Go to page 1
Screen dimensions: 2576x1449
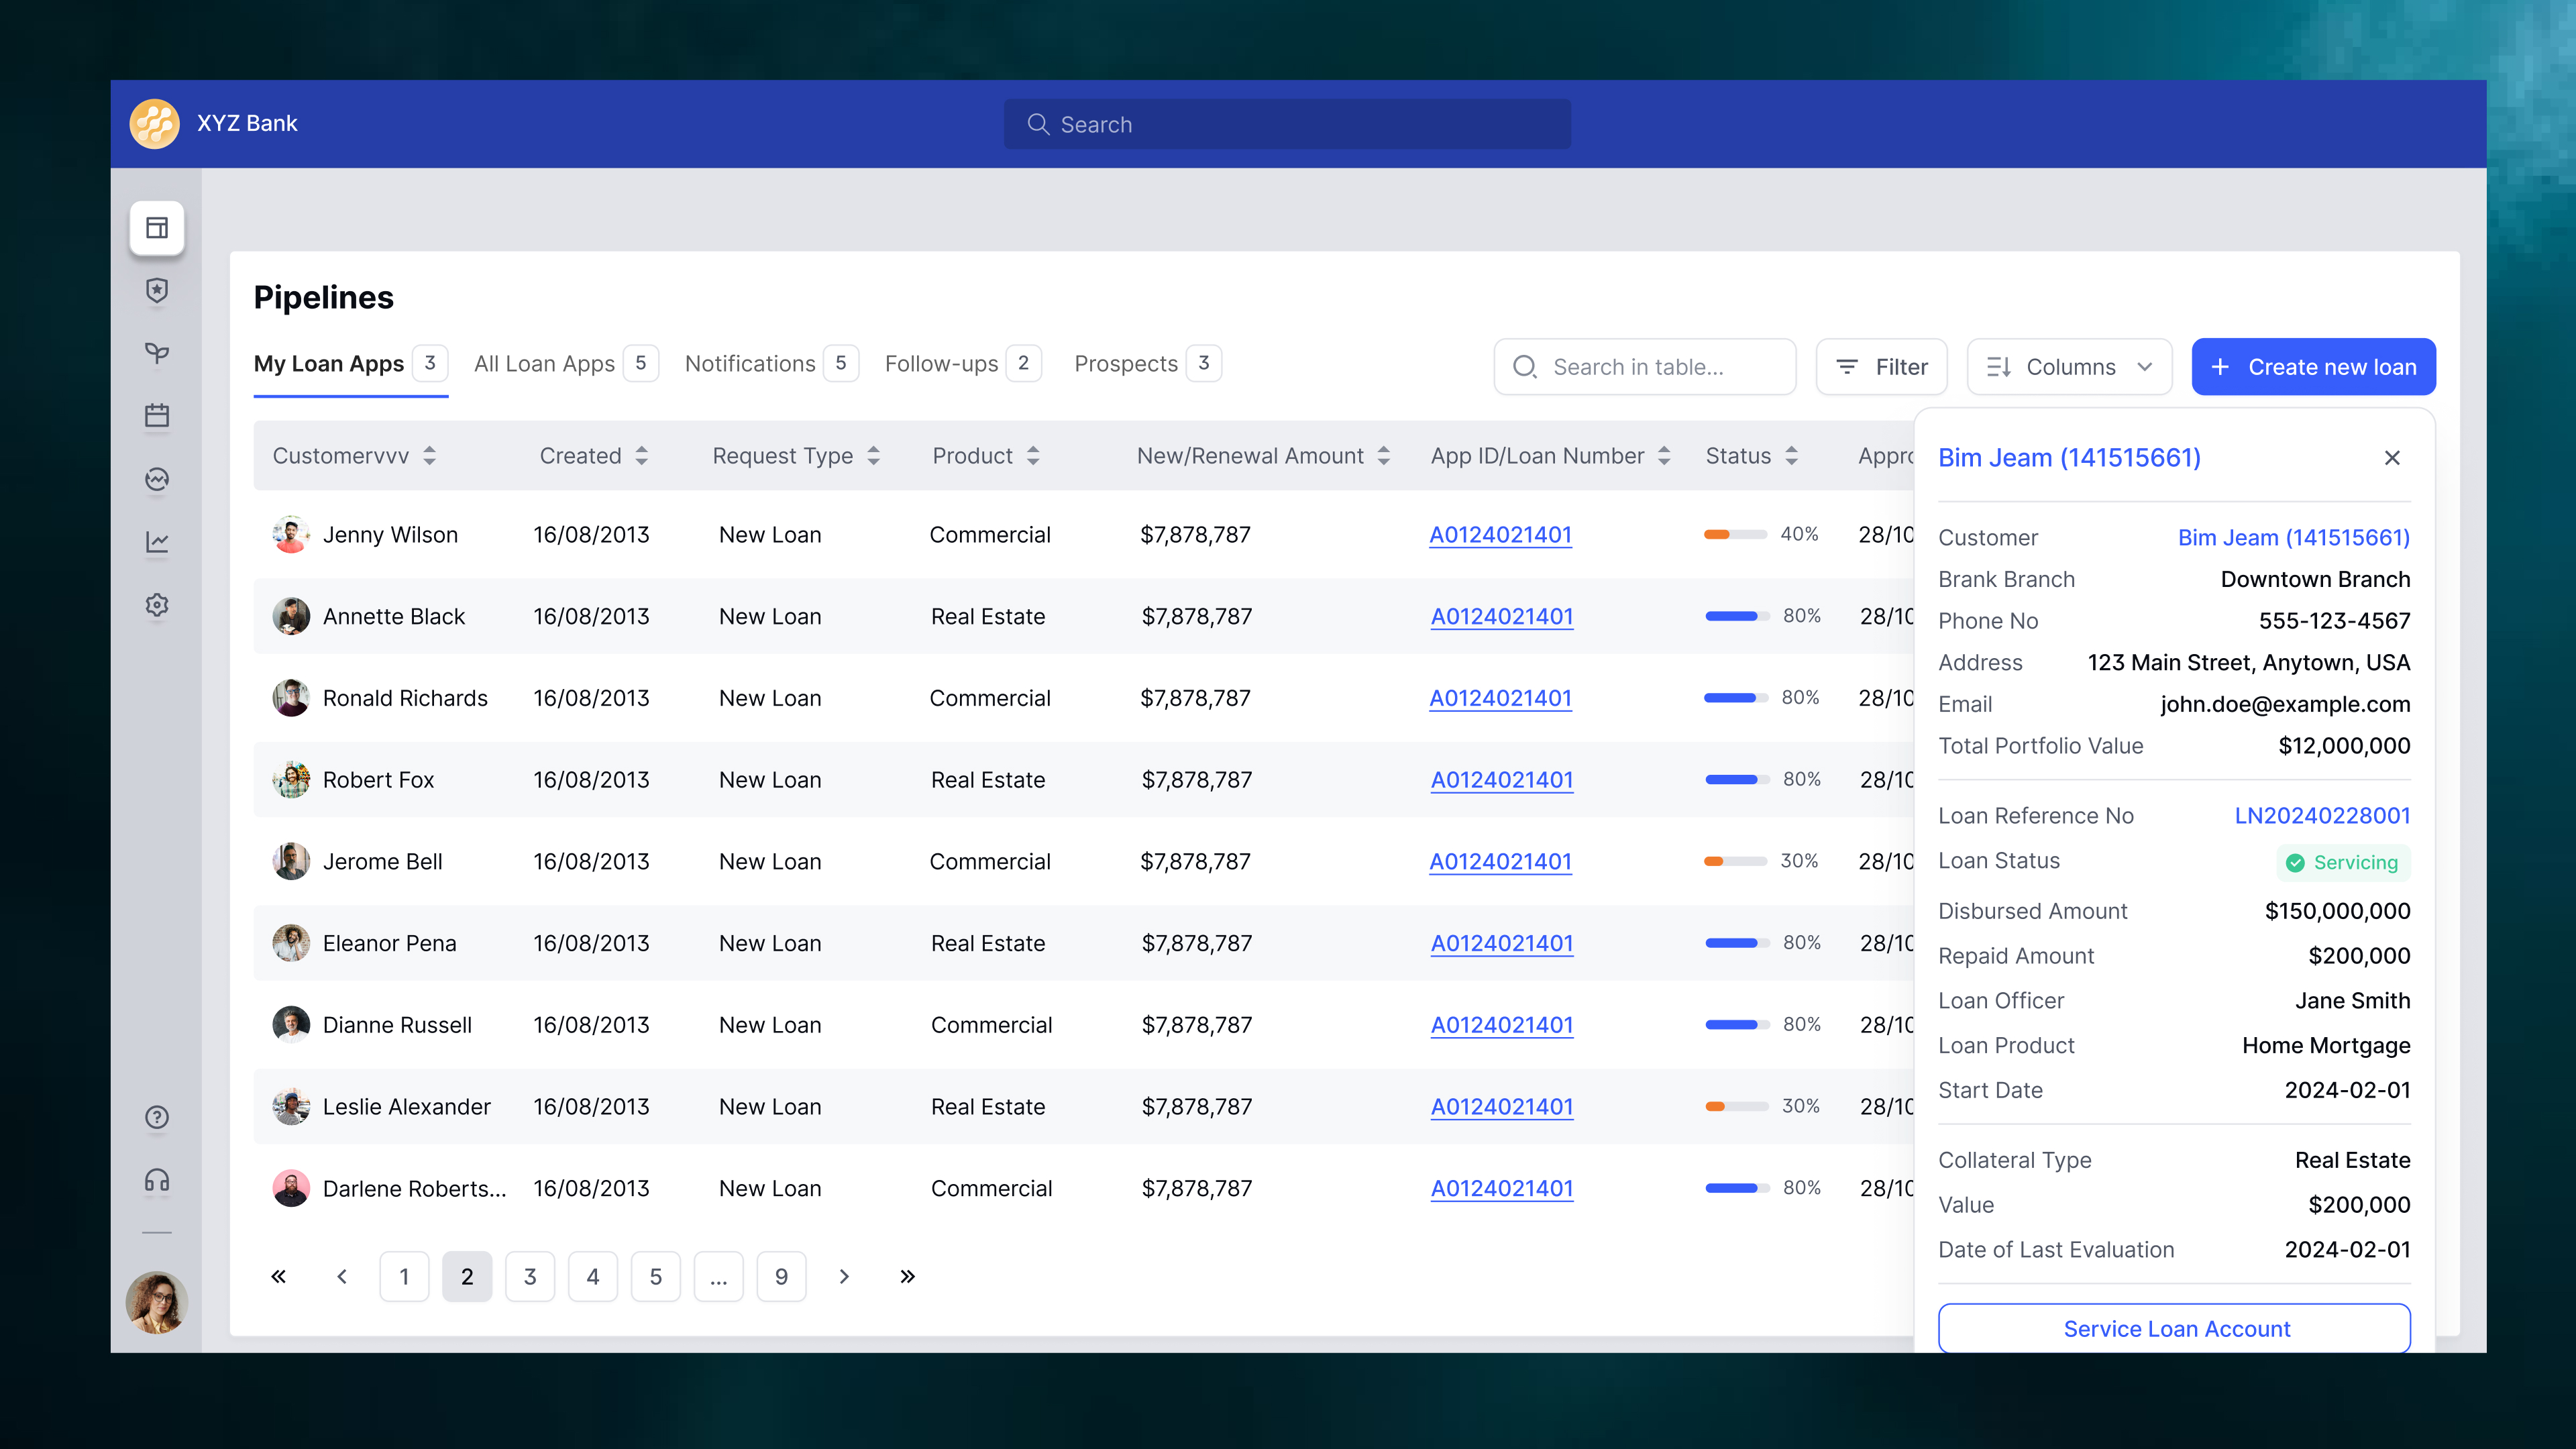pos(404,1276)
